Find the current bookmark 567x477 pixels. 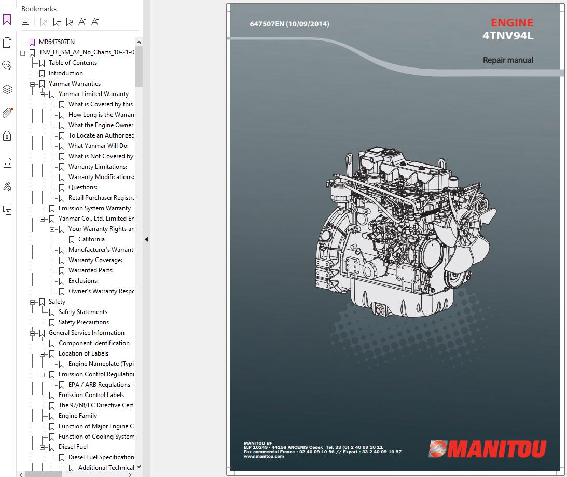pyautogui.click(x=70, y=22)
